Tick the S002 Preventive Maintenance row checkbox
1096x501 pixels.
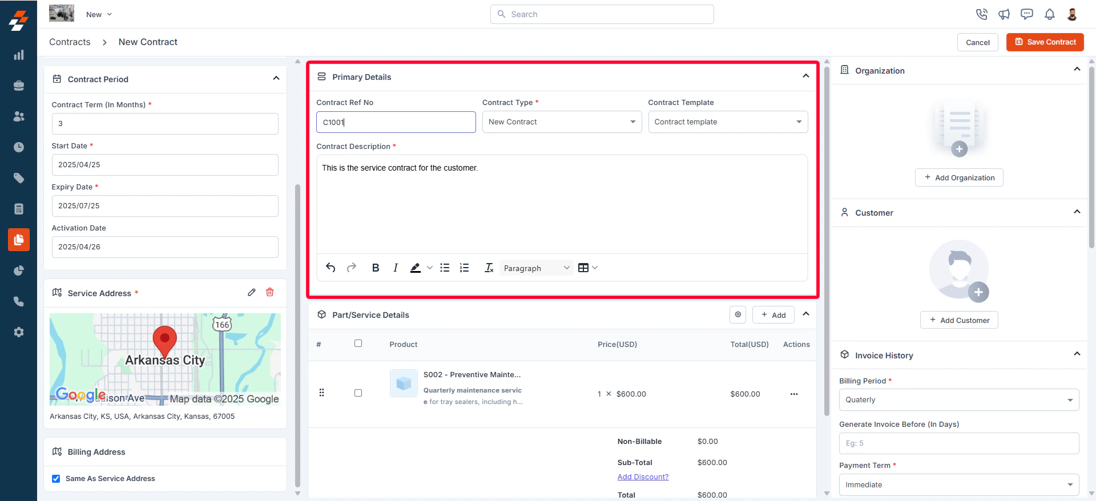tap(358, 393)
